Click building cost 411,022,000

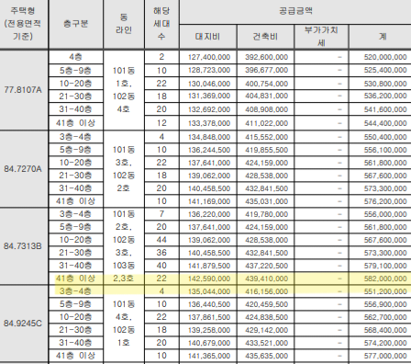coord(267,123)
